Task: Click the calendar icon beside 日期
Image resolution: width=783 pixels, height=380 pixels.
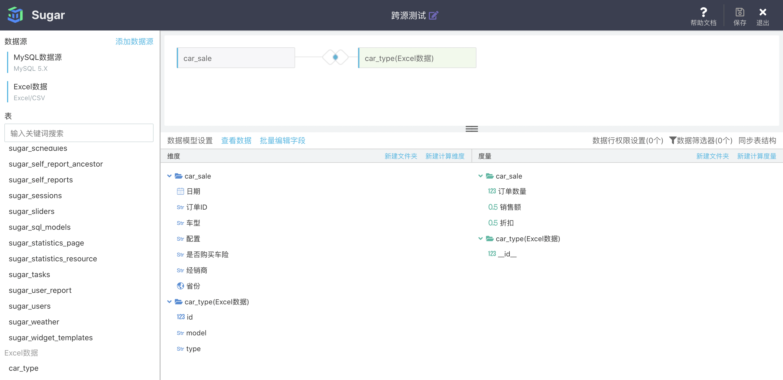Action: point(180,191)
